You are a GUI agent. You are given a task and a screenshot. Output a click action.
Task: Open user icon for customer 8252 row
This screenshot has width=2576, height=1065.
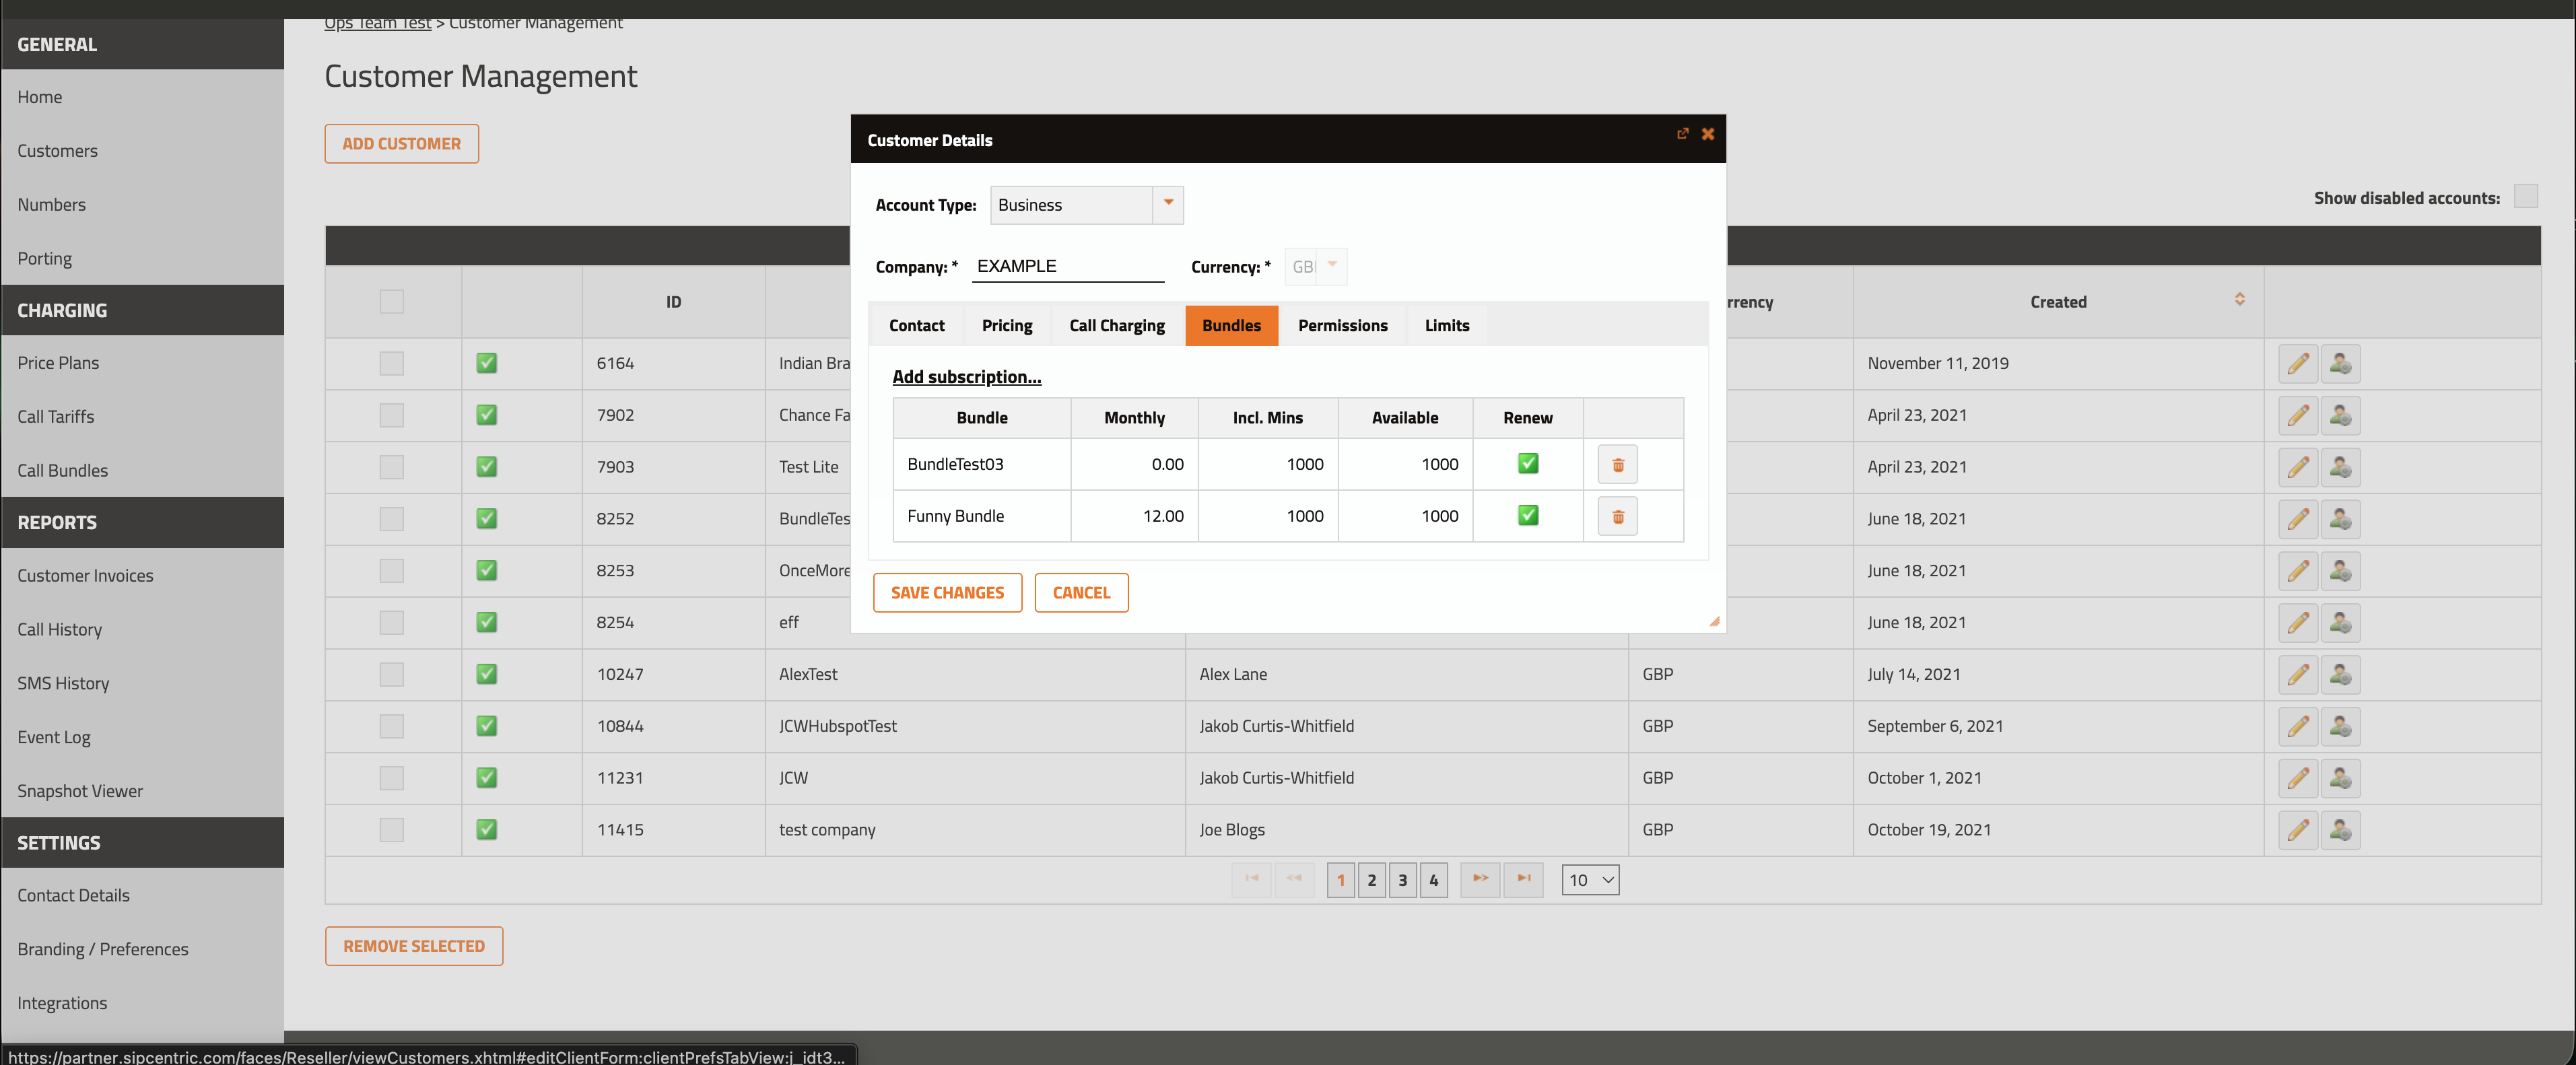point(2340,519)
